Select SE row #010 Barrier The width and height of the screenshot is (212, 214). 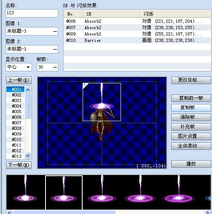pos(137,40)
